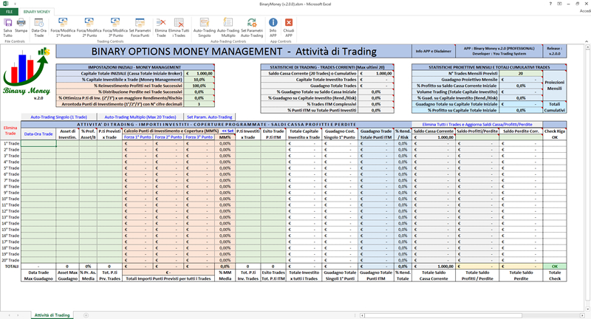This screenshot has height=319, width=591.
Task: Select the BINARY MONEY ribbon tab
Action: 37,12
